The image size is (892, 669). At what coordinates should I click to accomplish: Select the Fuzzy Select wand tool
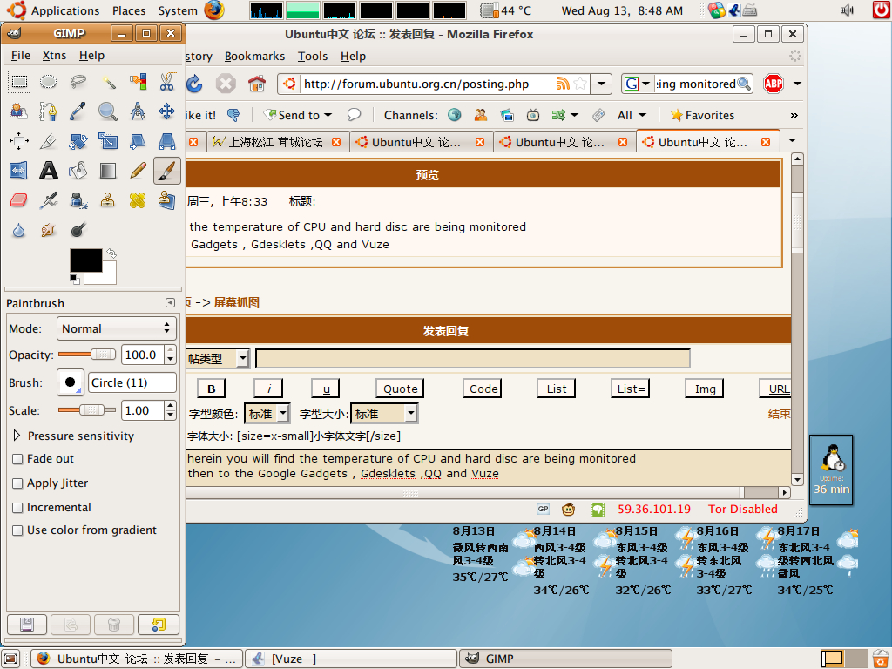107,82
